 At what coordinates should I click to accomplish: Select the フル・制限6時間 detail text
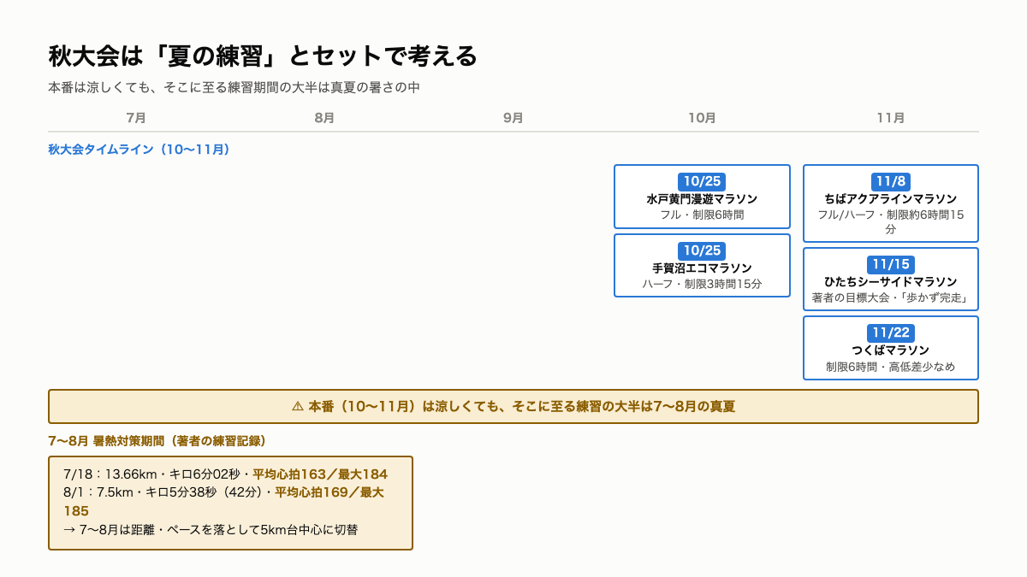point(702,215)
